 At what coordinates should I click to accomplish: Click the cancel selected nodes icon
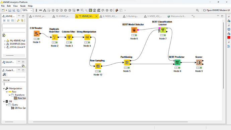click(x=65, y=10)
